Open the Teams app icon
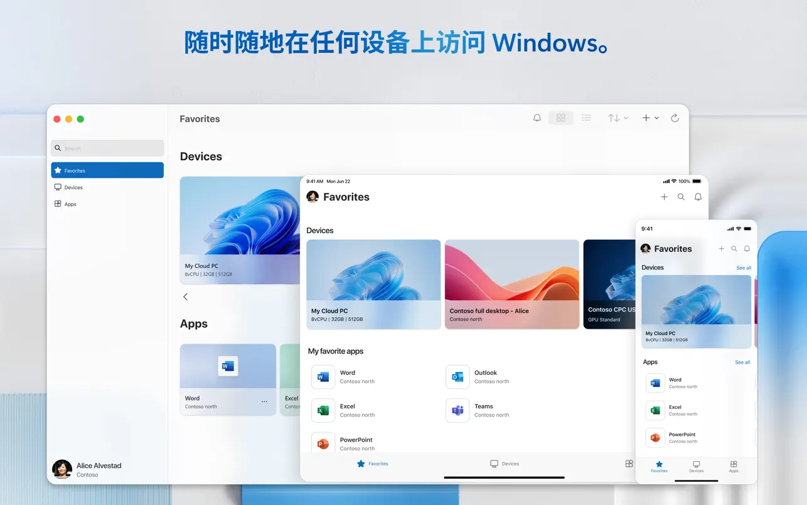The width and height of the screenshot is (807, 505). pos(457,410)
